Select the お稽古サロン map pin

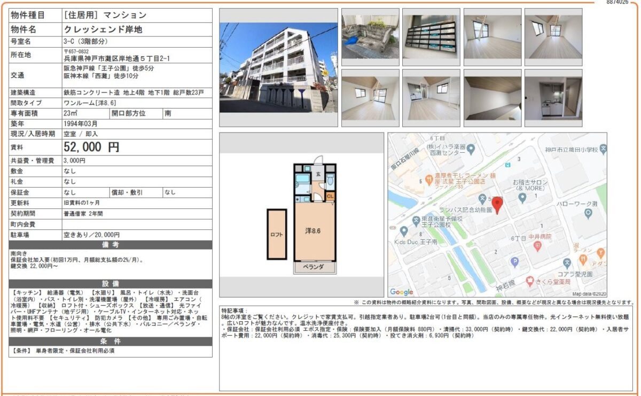click(x=522, y=198)
